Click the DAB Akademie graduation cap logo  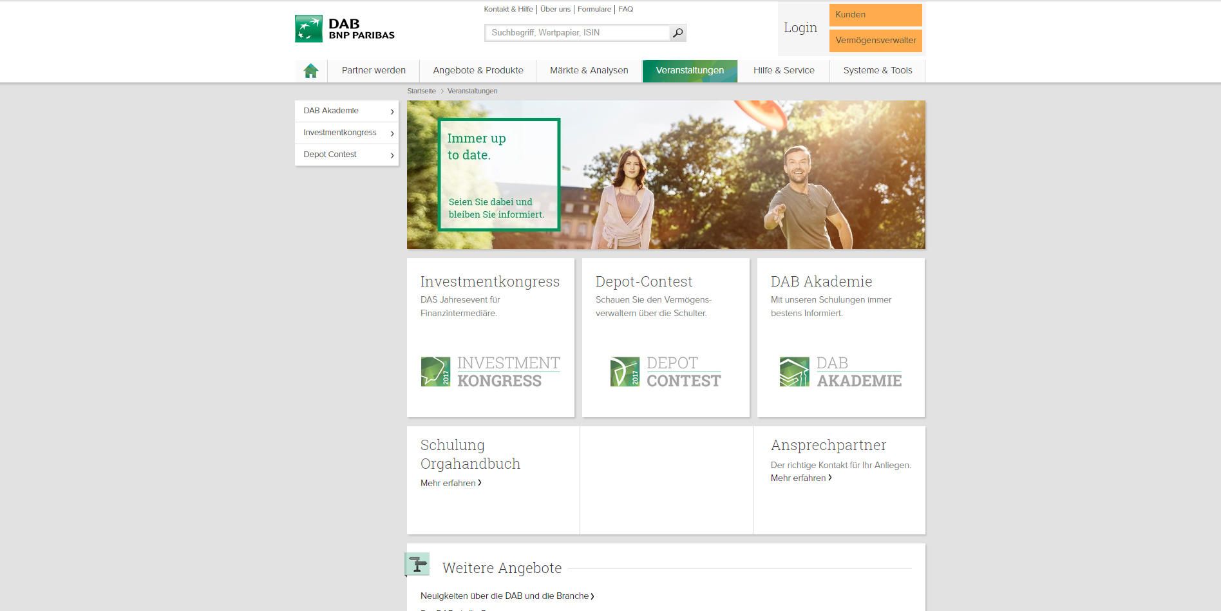(x=840, y=371)
